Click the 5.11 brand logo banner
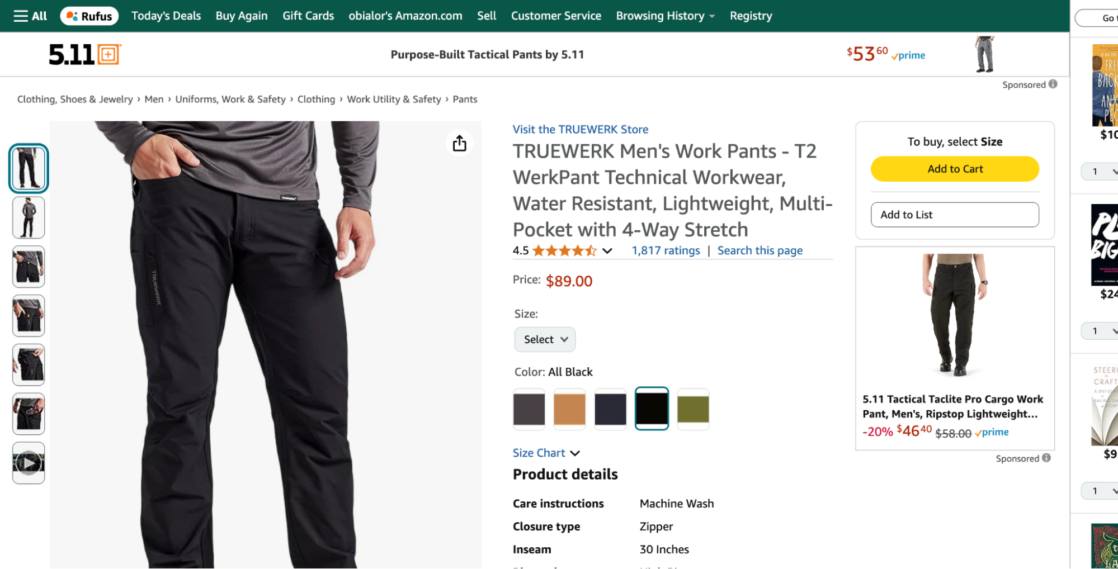 tap(83, 54)
